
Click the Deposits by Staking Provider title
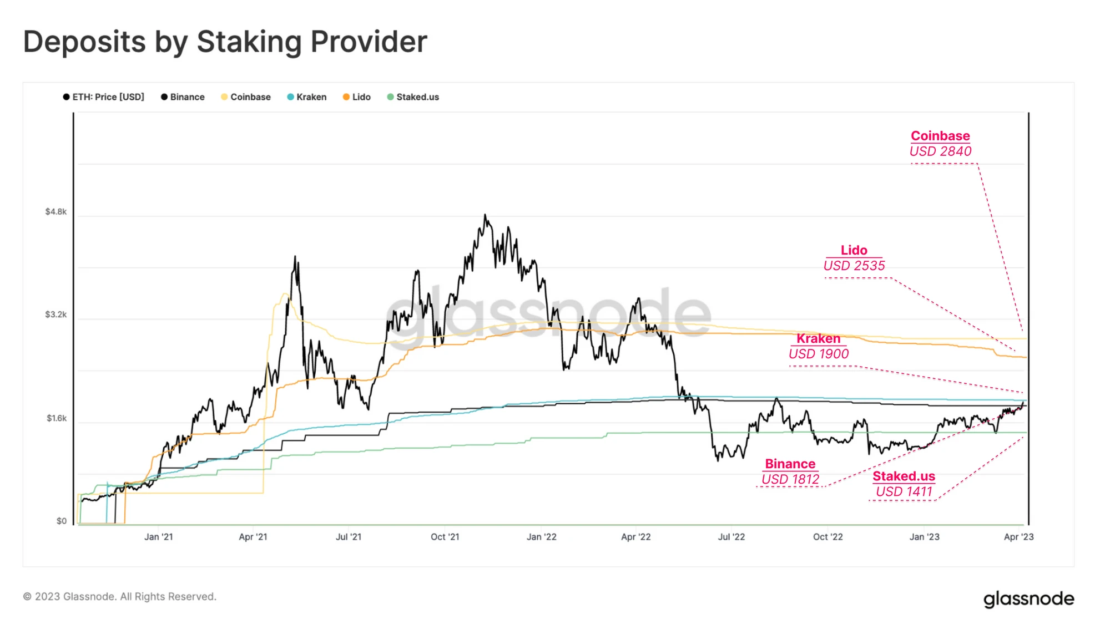pyautogui.click(x=225, y=42)
